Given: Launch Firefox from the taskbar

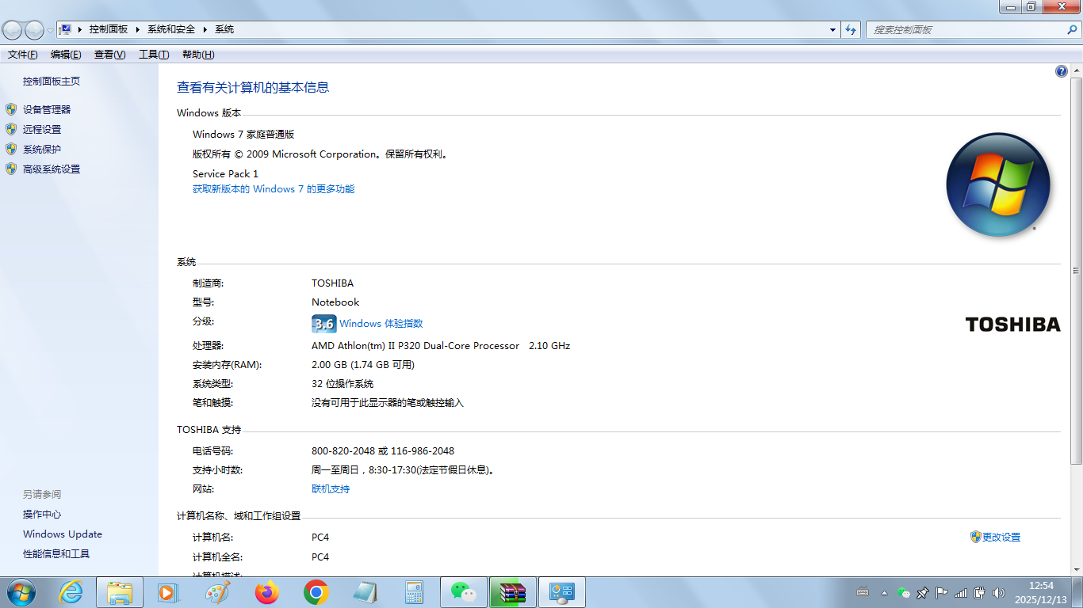Looking at the screenshot, I should click(267, 592).
